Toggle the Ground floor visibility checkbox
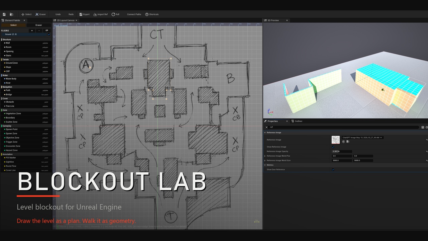Image resolution: width=428 pixels, height=241 pixels. (x=49, y=34)
